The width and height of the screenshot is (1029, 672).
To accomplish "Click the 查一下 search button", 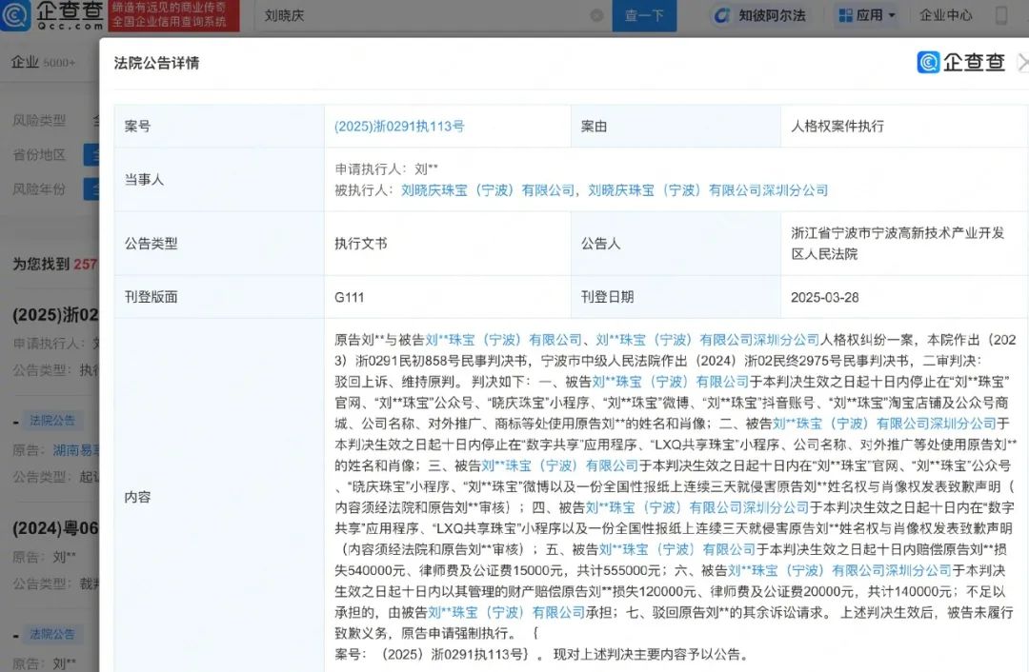I will (x=644, y=15).
